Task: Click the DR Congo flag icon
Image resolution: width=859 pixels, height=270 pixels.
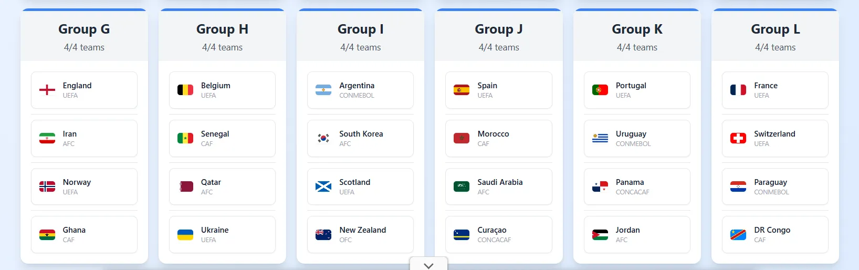Action: click(738, 235)
